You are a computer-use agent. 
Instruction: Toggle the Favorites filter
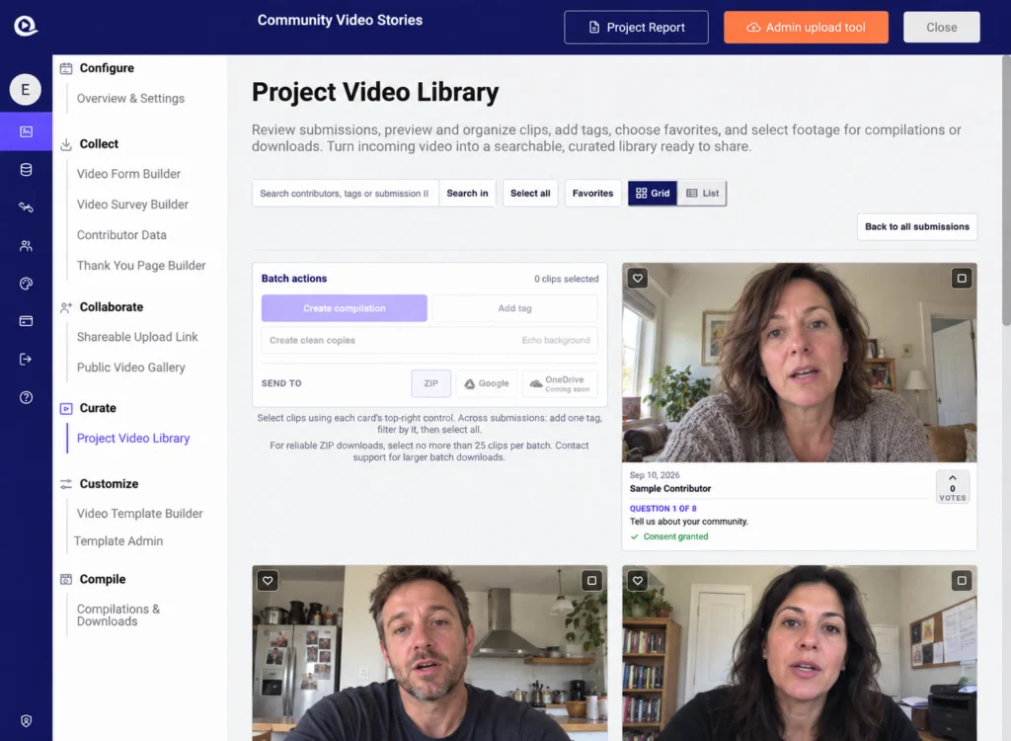pos(592,193)
